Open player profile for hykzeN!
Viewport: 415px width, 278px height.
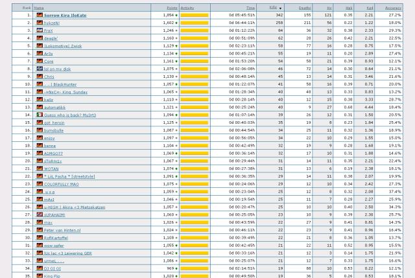53,22
